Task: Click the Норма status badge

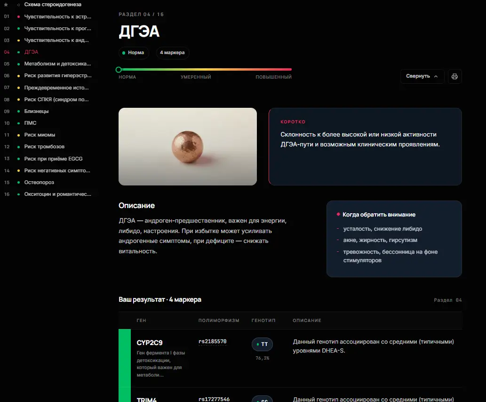Action: [x=134, y=52]
